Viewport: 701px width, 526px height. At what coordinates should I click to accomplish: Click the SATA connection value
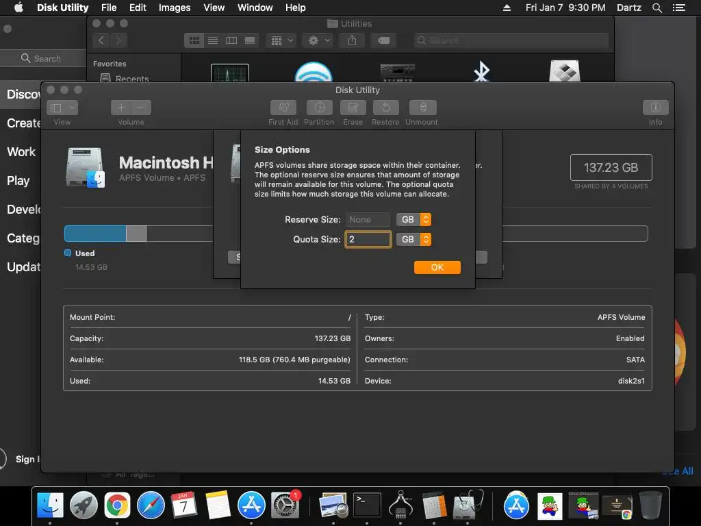(635, 360)
